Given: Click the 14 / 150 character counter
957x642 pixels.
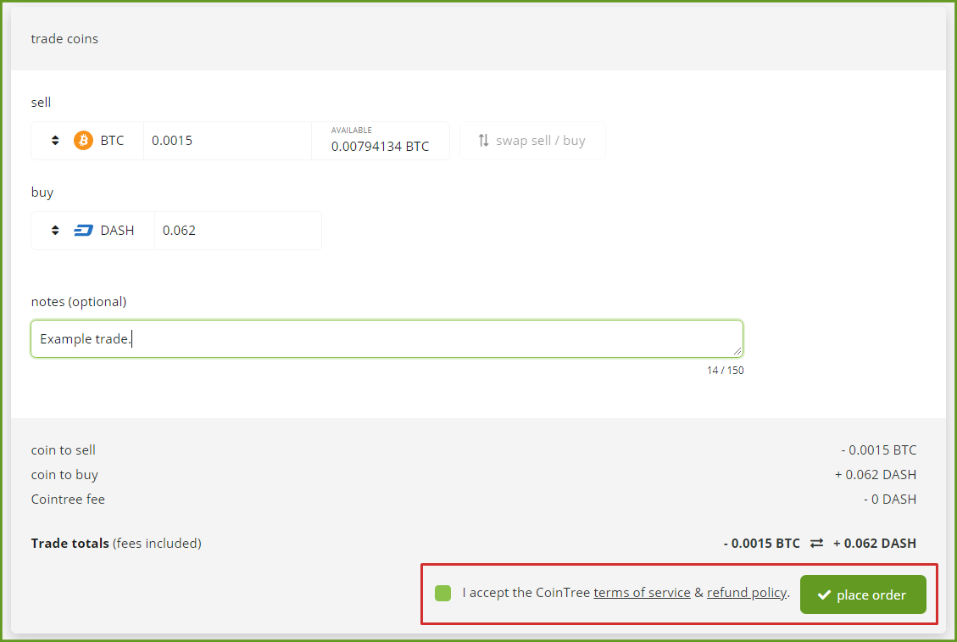Looking at the screenshot, I should pos(725,370).
